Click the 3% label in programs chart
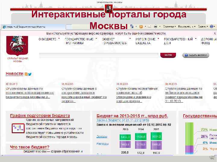The width and height of the screenshot is (217, 162). tap(205, 149)
